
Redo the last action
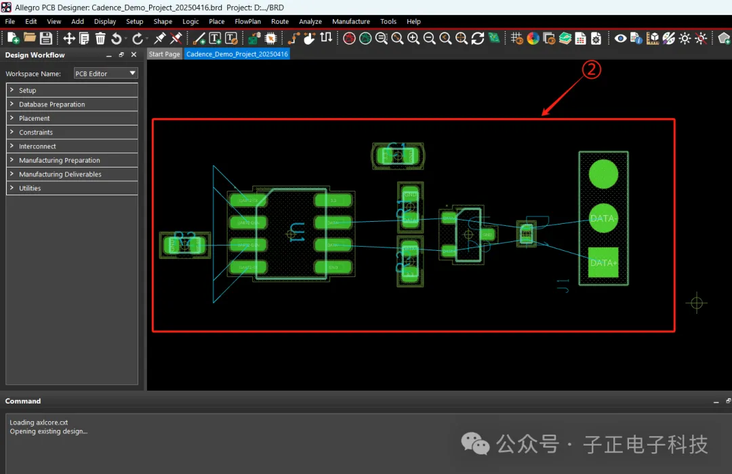(x=137, y=38)
